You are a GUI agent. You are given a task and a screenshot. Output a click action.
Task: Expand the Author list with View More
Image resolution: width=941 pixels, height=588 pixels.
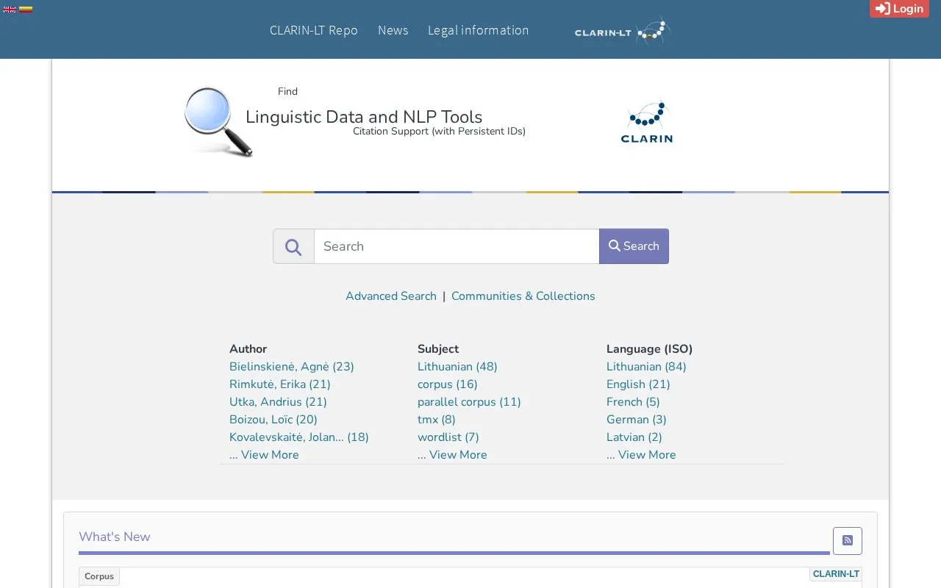(x=264, y=455)
